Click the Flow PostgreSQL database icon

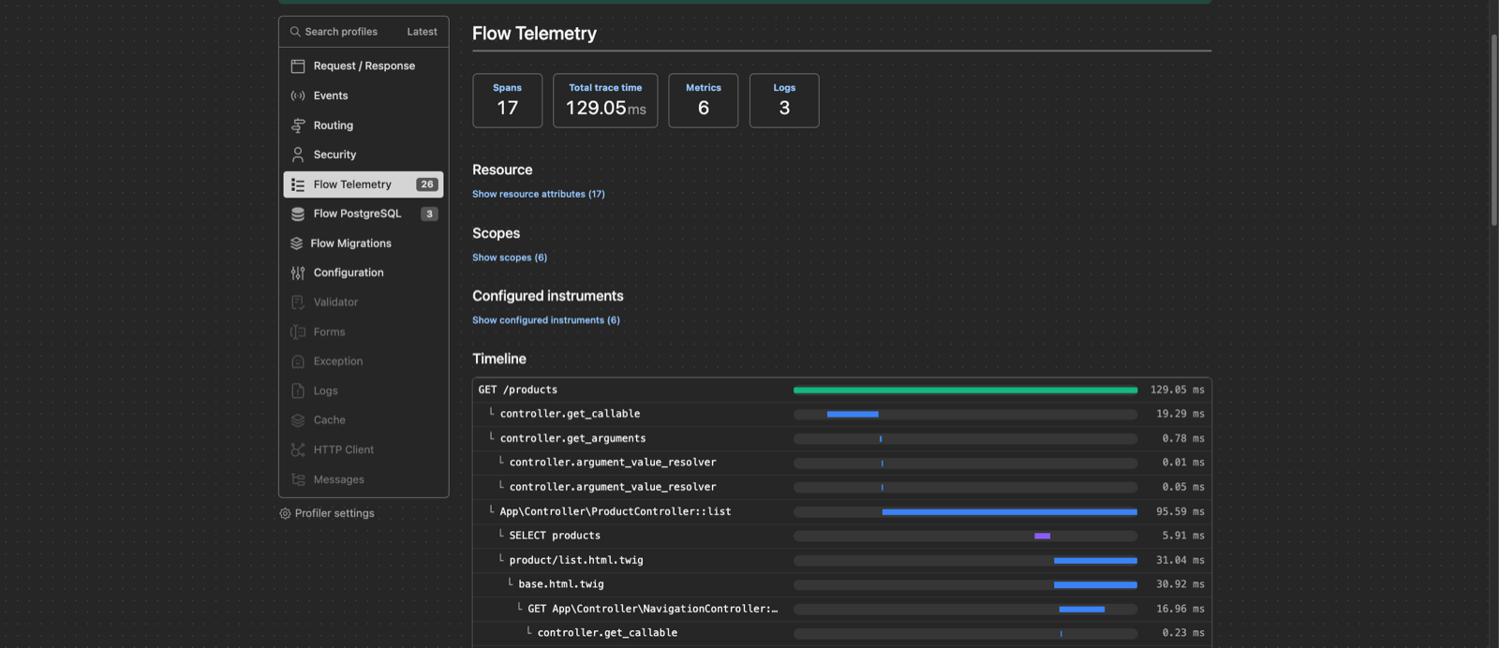click(298, 214)
